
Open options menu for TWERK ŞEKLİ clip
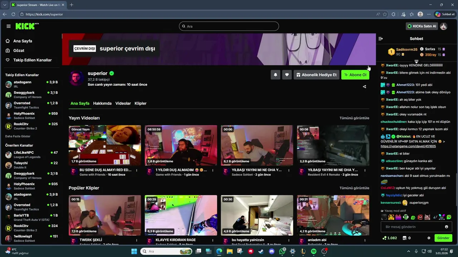137,240
